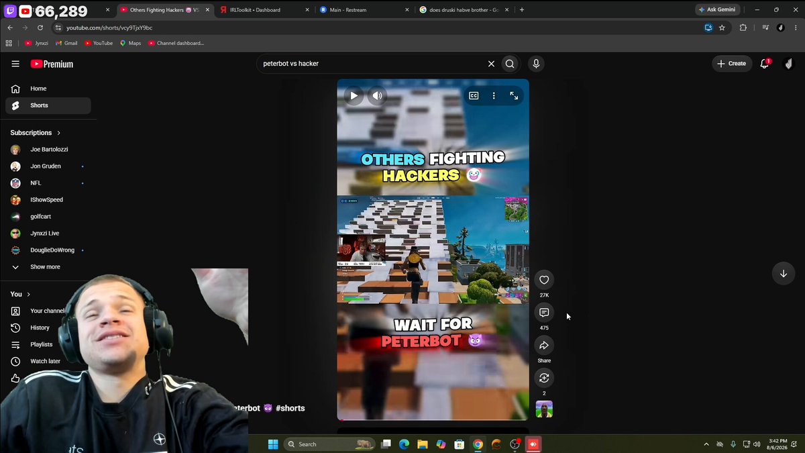This screenshot has width=805, height=453.
Task: Open golfcart channel subscription
Action: pos(48,217)
